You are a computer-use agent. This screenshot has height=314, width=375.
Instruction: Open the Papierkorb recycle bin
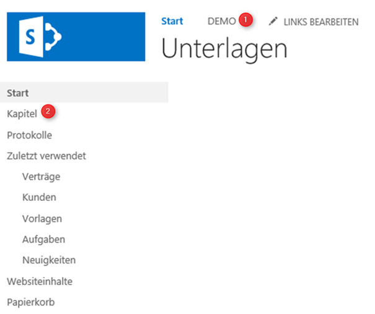31,302
